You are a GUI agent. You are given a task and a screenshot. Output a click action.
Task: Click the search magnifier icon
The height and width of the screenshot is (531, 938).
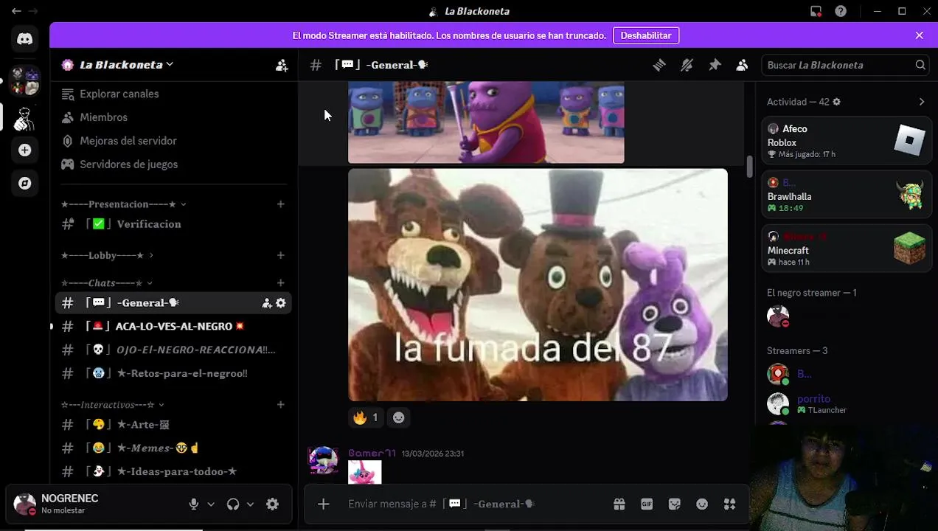(x=920, y=65)
